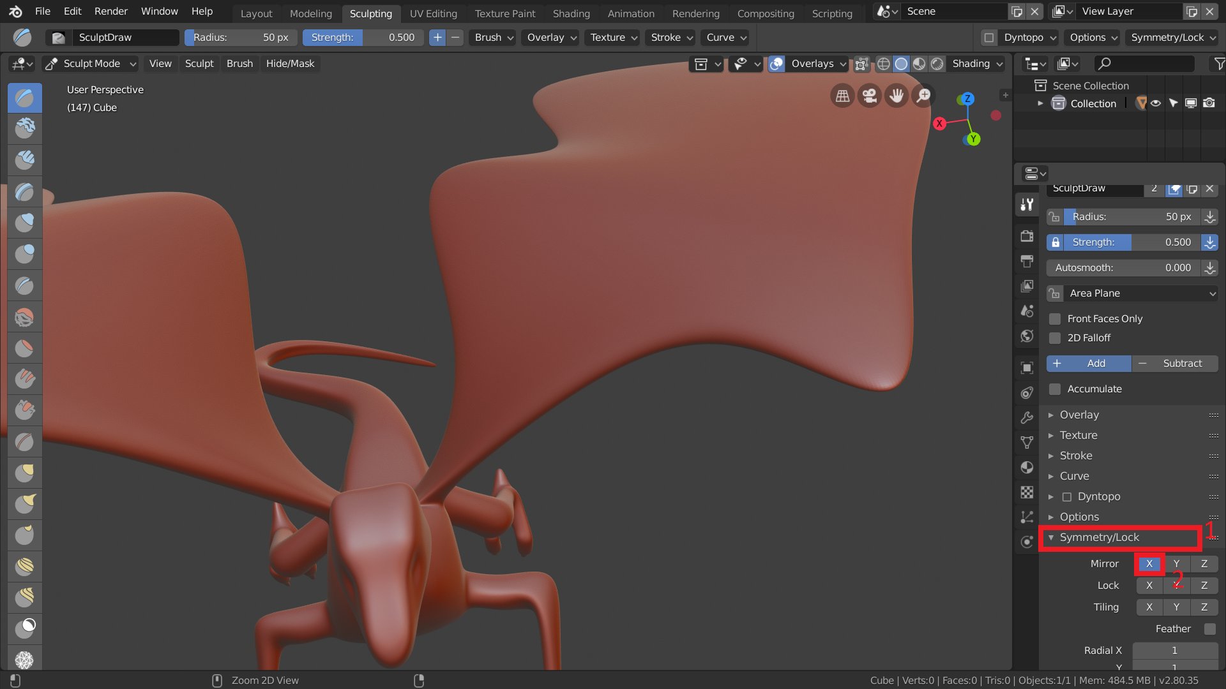Image resolution: width=1226 pixels, height=689 pixels.
Task: Toggle Mirror Y symmetry button
Action: (1176, 564)
